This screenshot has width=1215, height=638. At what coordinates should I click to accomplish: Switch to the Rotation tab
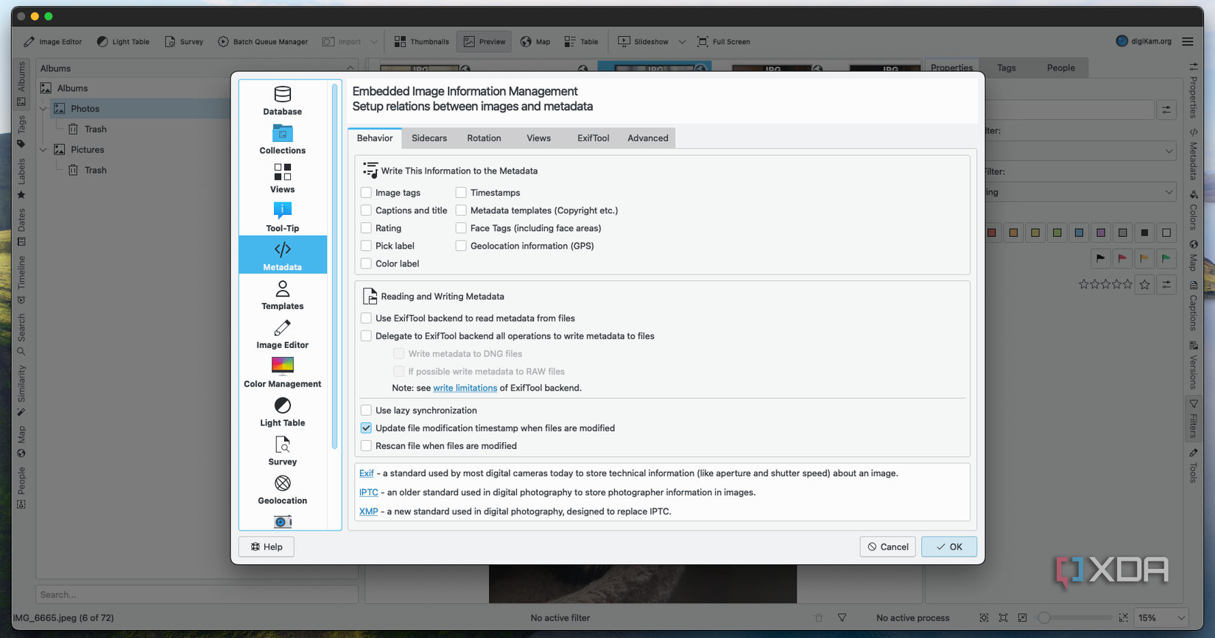[484, 138]
